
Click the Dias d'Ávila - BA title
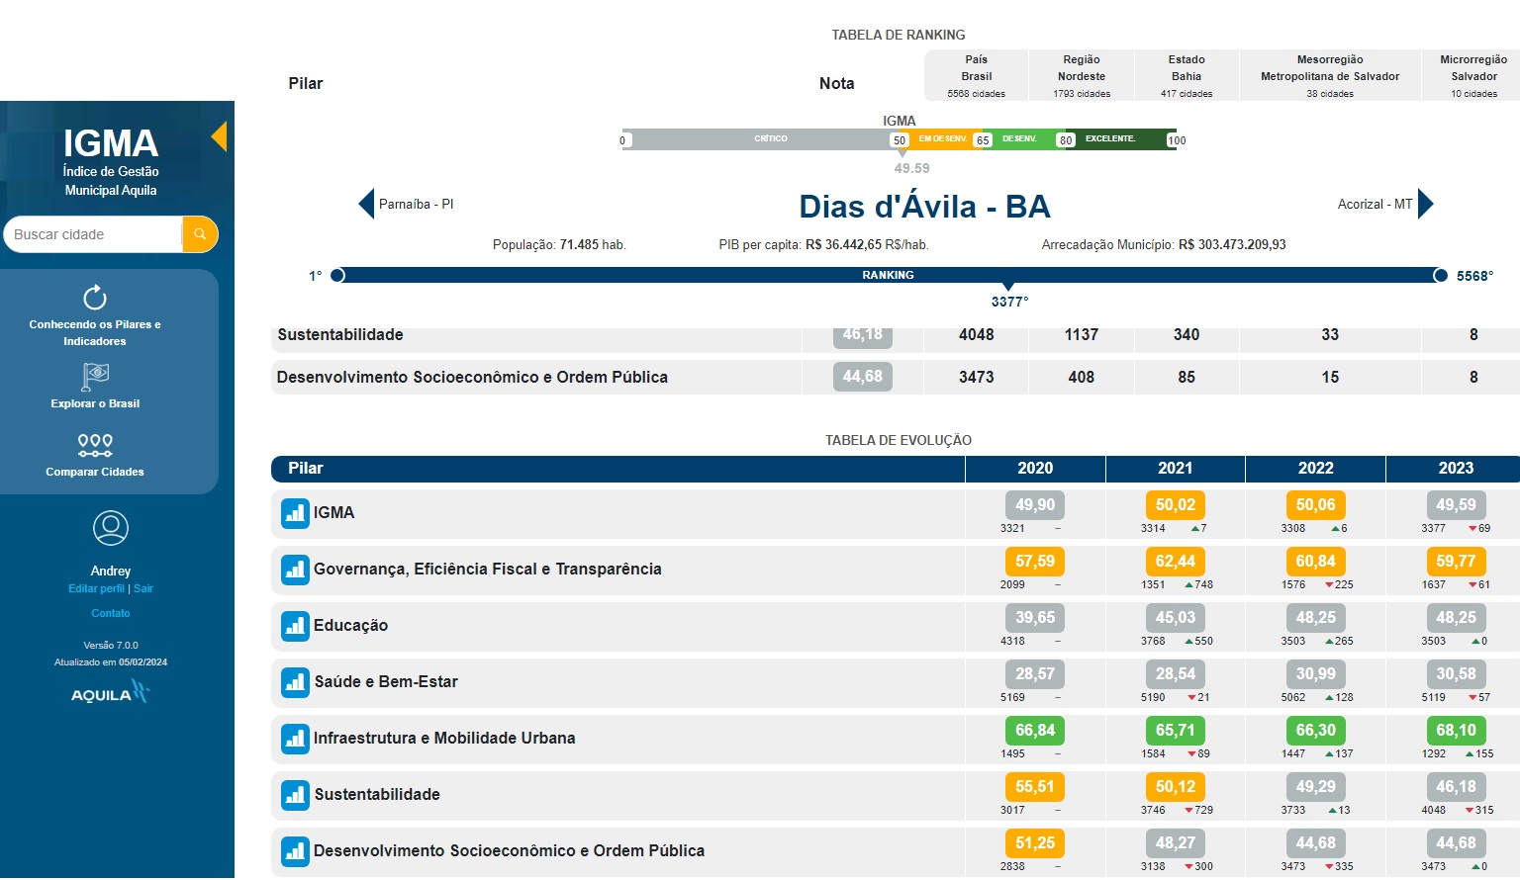coord(924,207)
